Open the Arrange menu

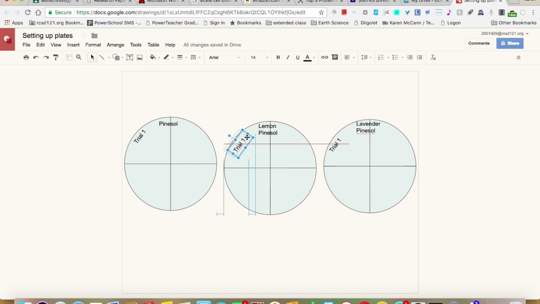(115, 45)
